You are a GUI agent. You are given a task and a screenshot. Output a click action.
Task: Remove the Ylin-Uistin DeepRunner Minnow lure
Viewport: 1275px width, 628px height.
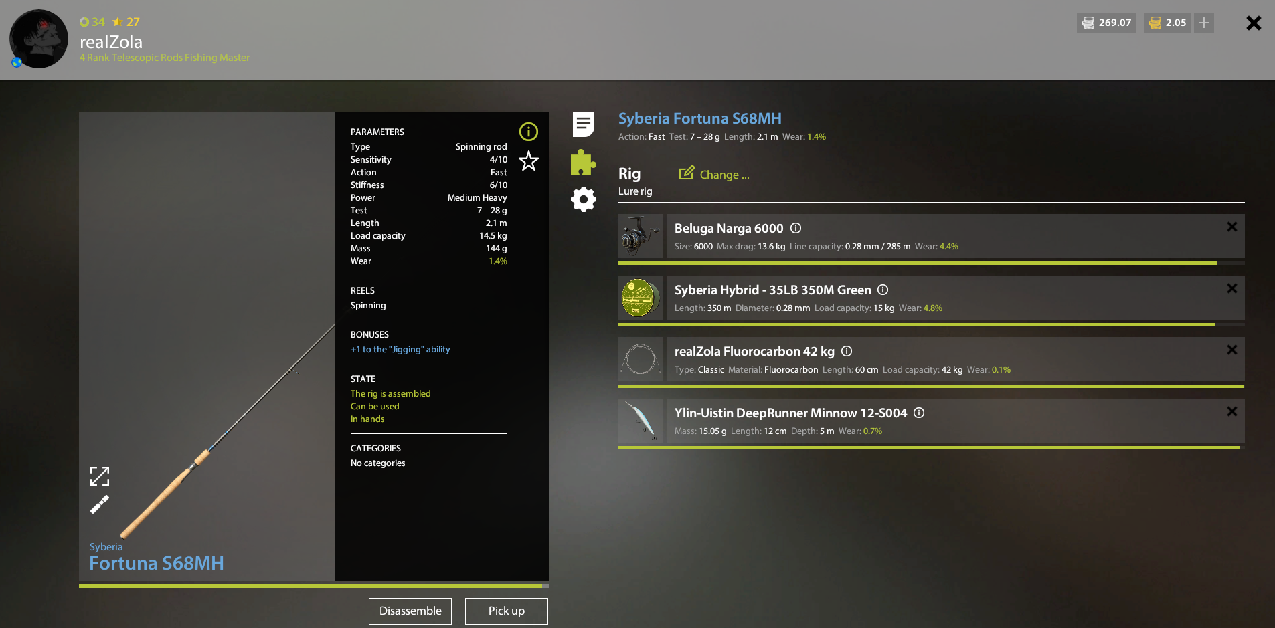point(1231,411)
